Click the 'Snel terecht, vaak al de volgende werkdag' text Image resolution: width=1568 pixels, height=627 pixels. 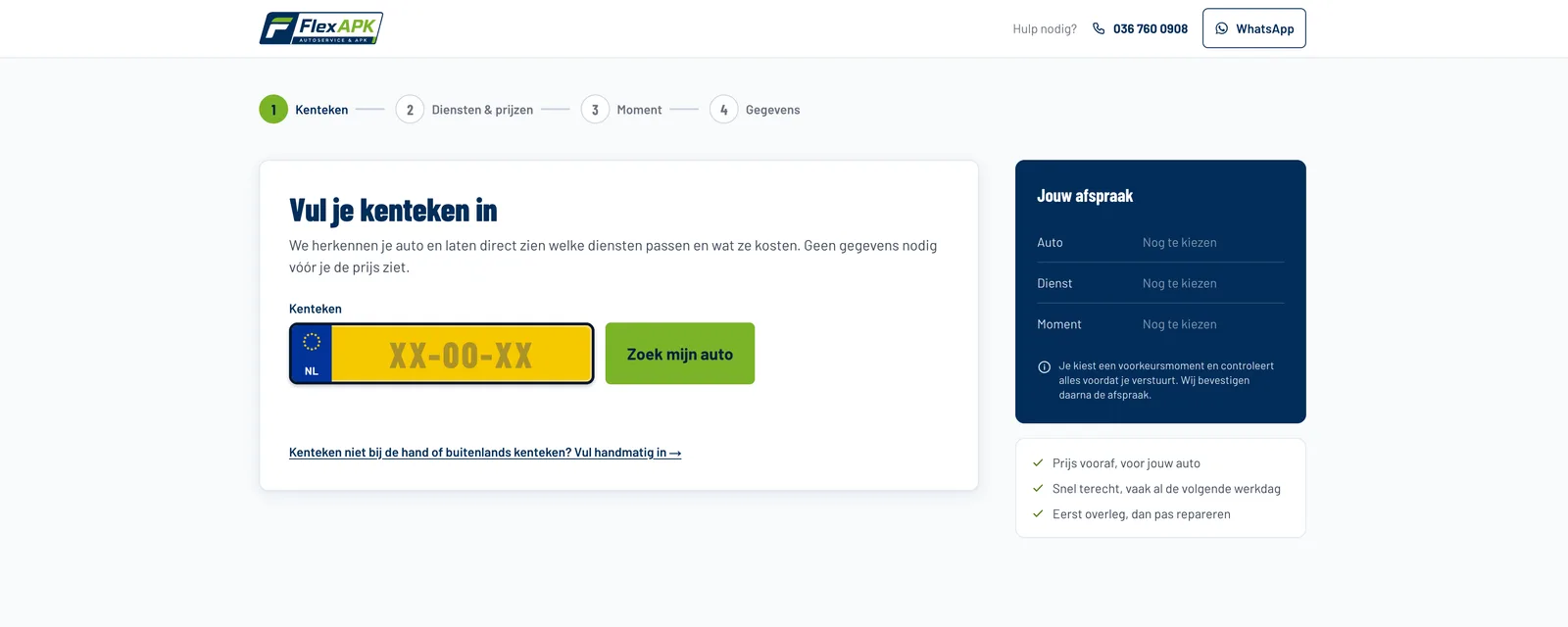point(1166,489)
